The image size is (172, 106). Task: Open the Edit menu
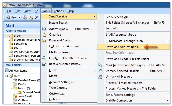(18, 11)
